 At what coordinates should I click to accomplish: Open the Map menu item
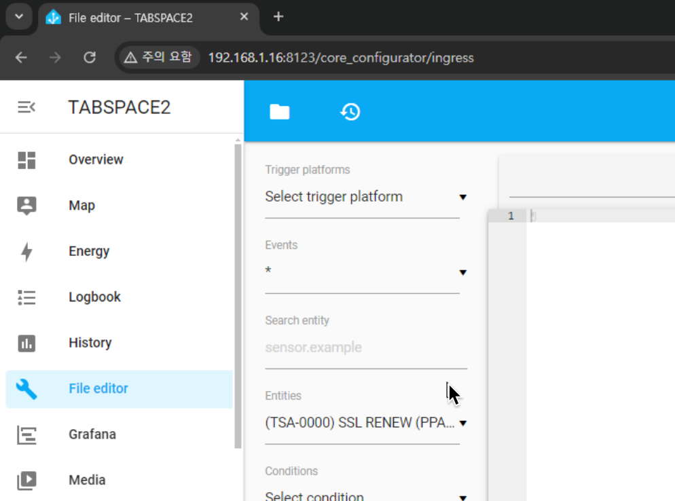point(120,205)
